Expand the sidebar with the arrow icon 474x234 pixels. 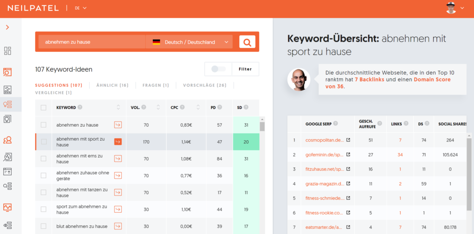point(7,27)
